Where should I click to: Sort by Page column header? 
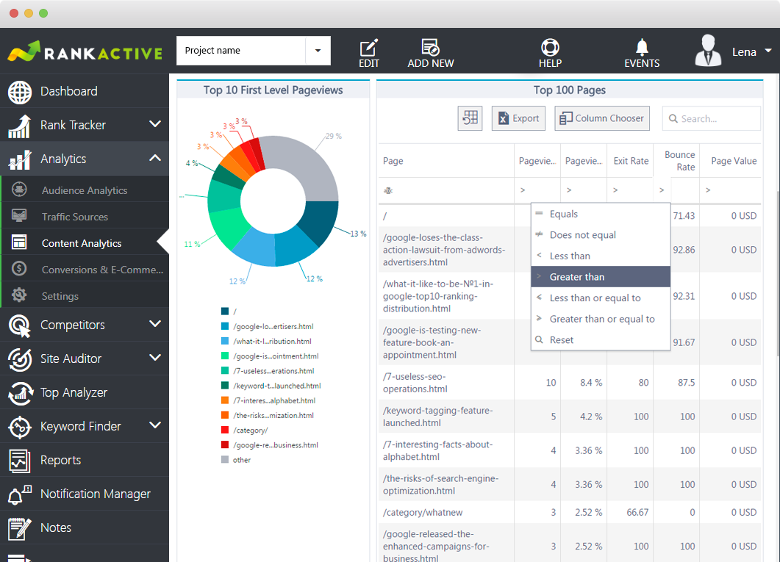(446, 160)
